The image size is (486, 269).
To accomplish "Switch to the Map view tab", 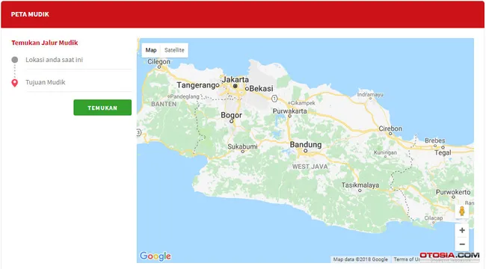I will [x=151, y=50].
